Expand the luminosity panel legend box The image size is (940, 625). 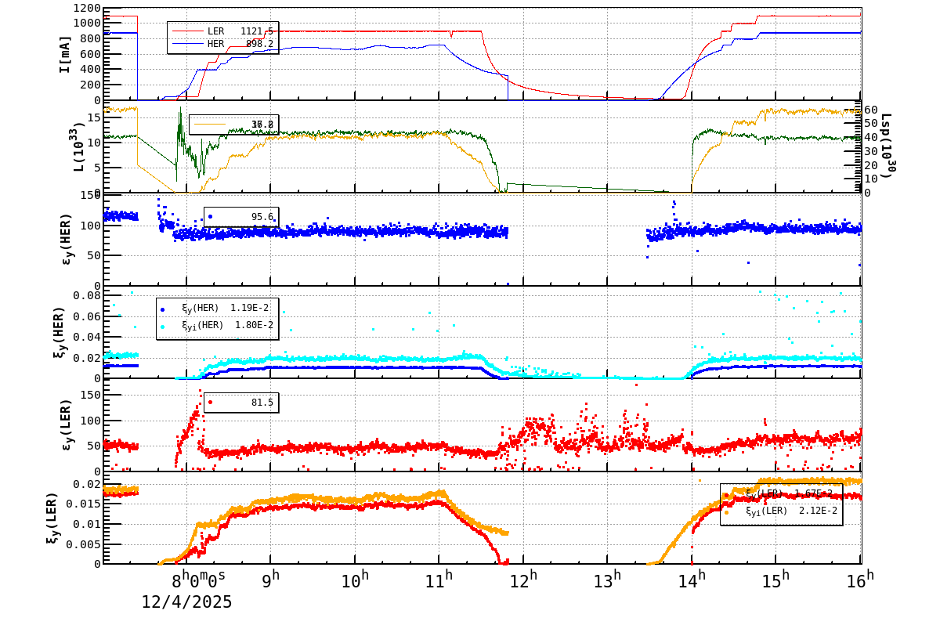click(235, 124)
